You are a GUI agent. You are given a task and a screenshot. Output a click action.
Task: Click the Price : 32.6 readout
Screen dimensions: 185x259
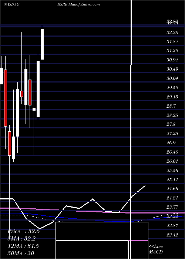23,231
